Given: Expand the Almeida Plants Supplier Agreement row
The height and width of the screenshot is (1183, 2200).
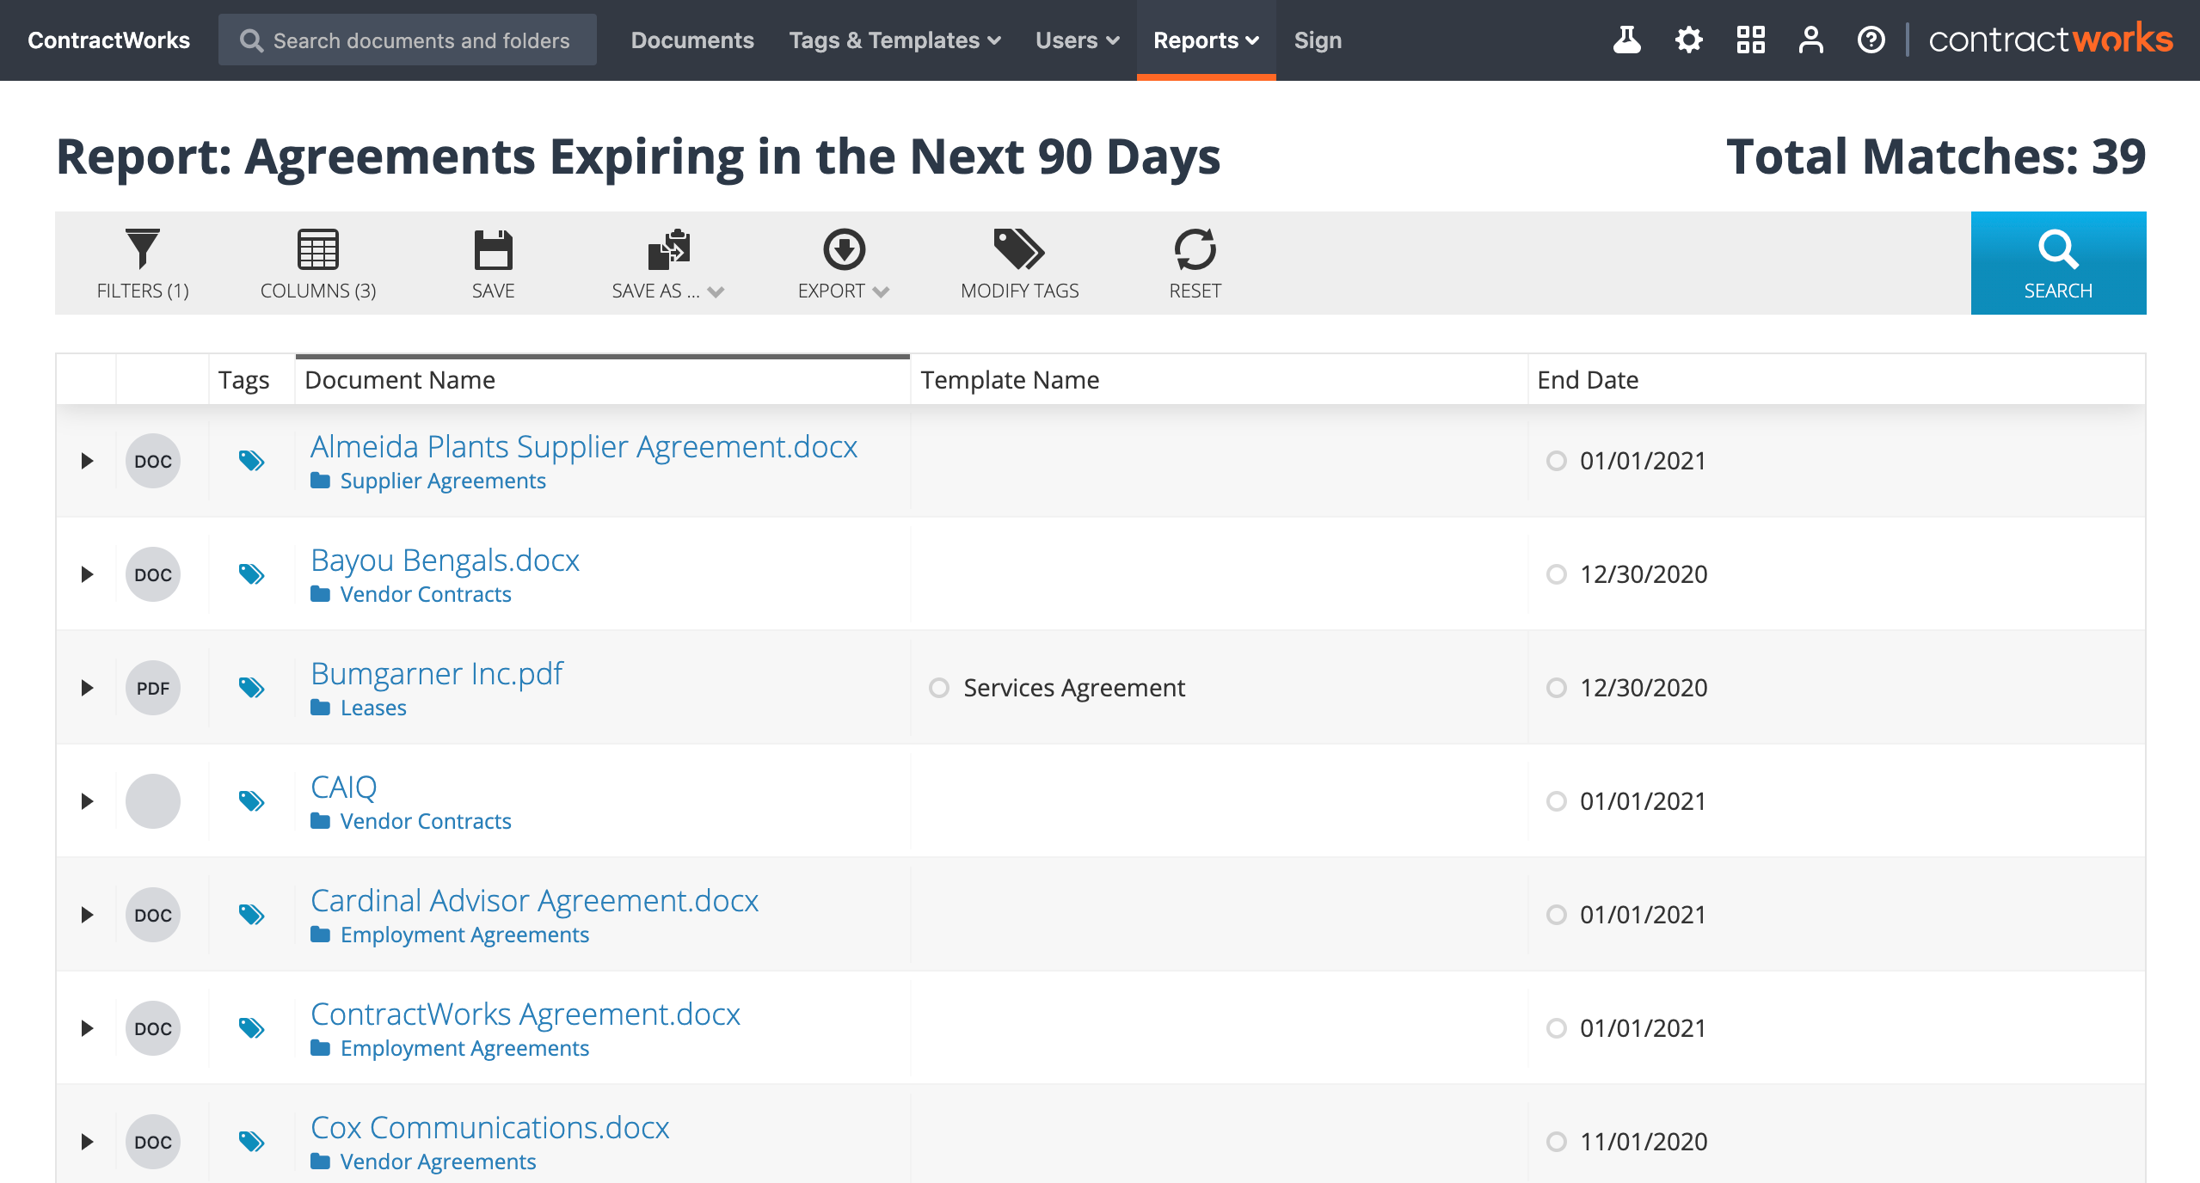Looking at the screenshot, I should pyautogui.click(x=87, y=461).
